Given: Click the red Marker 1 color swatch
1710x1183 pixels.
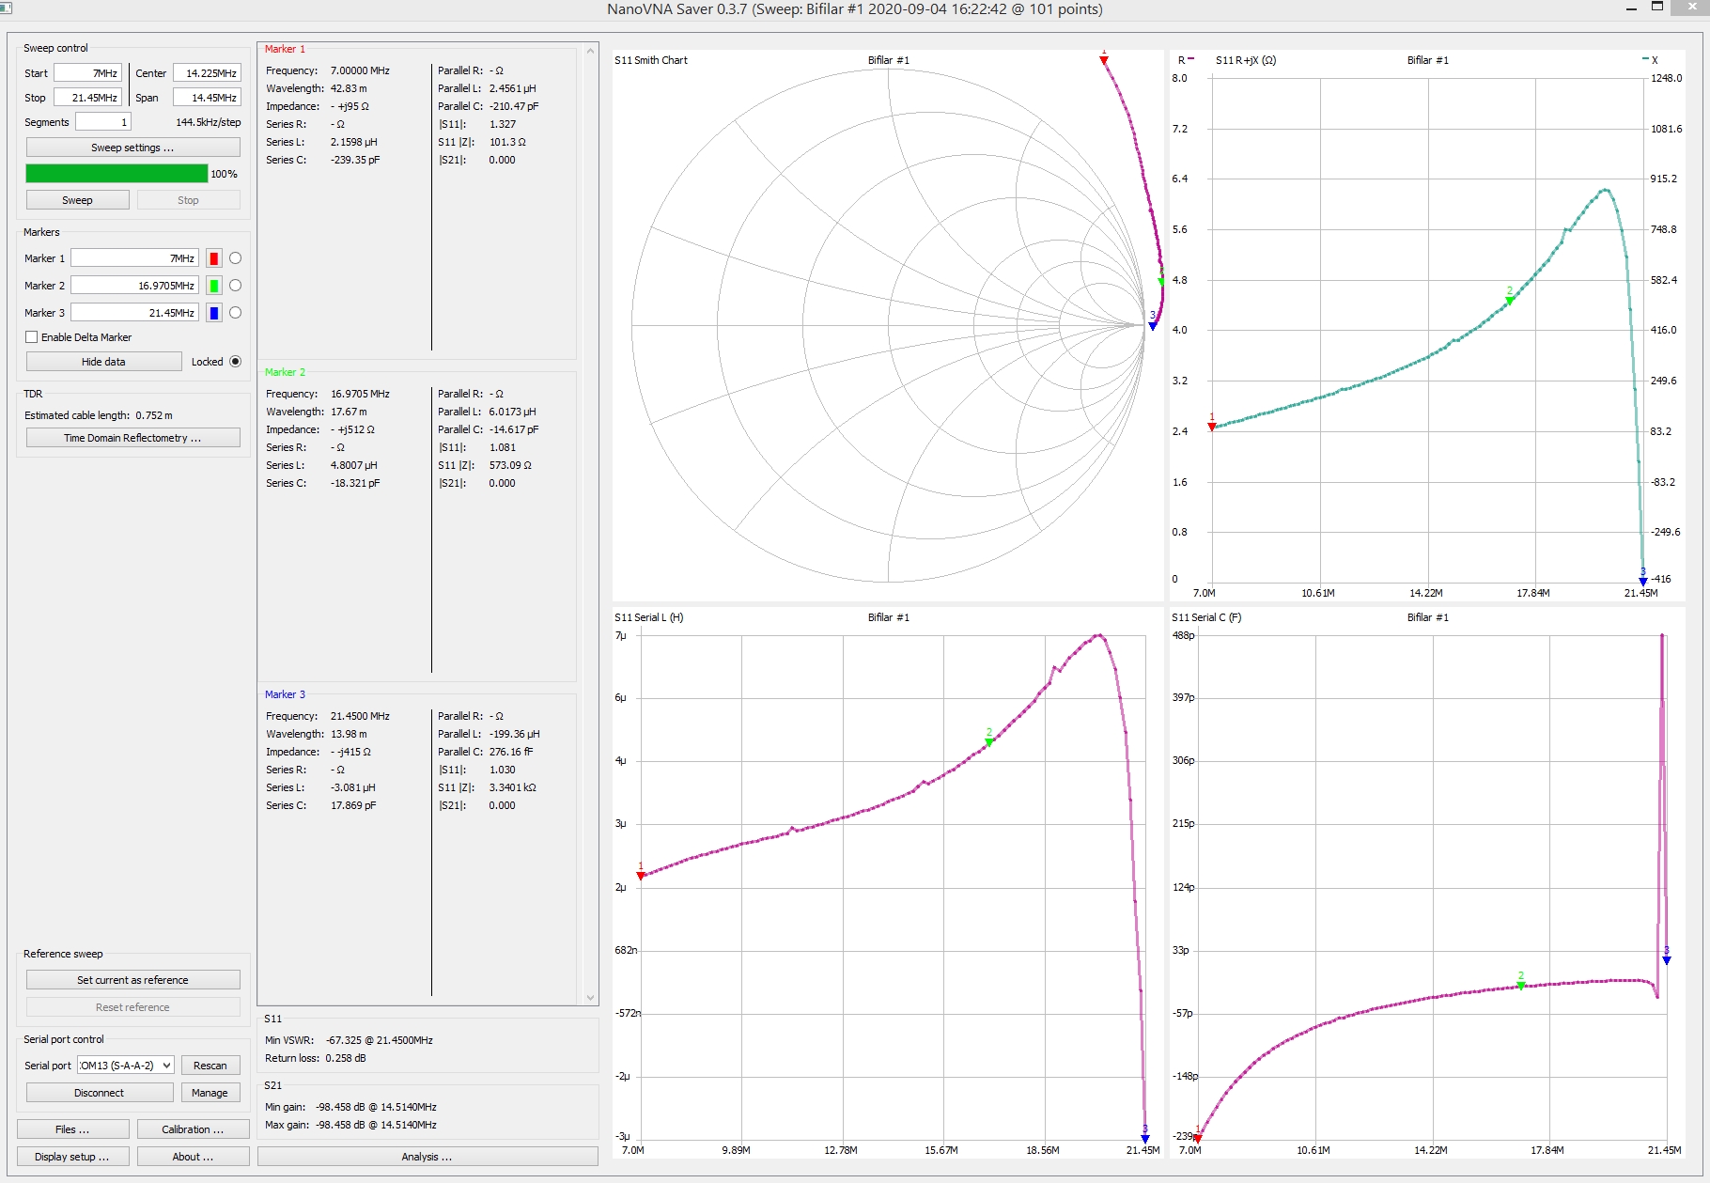Looking at the screenshot, I should pyautogui.click(x=214, y=258).
